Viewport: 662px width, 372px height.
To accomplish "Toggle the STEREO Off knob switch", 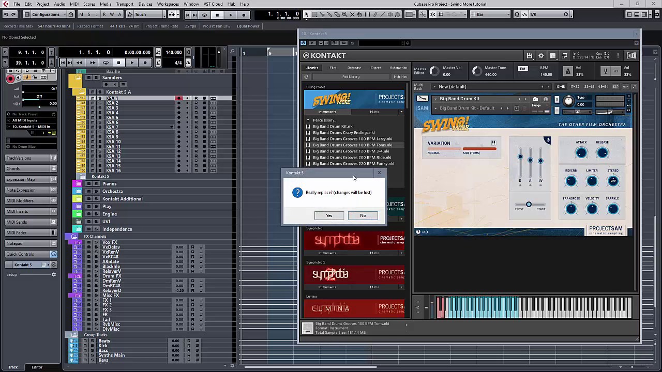I will (613, 181).
